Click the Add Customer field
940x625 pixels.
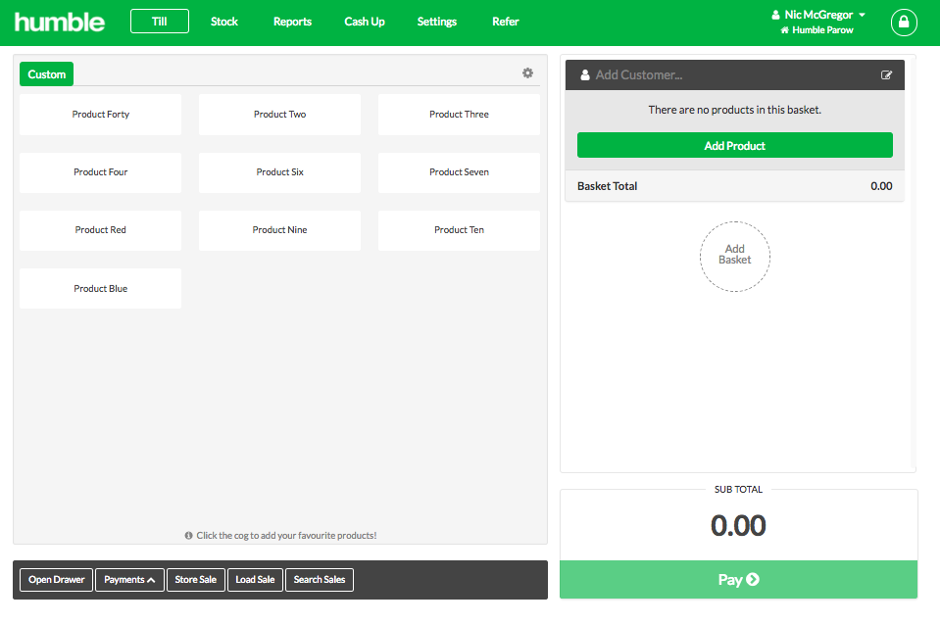(x=734, y=74)
